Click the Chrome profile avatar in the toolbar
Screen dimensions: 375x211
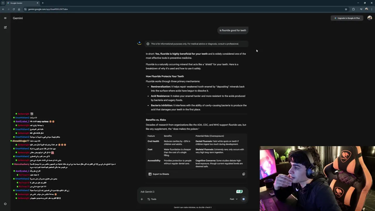tap(366, 9)
